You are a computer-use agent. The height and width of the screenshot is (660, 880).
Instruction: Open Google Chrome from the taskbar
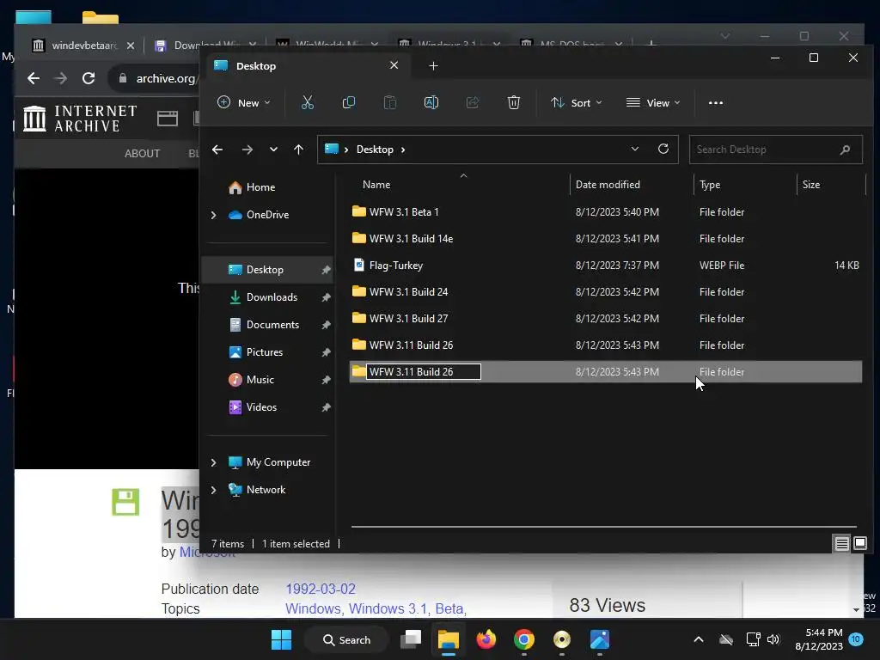pyautogui.click(x=523, y=639)
